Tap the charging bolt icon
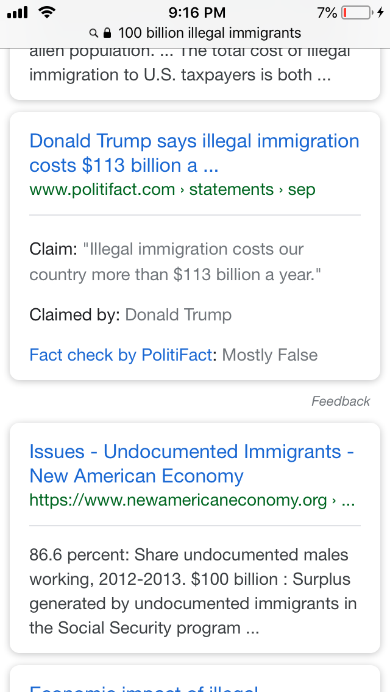Viewport: 390px width, 692px height. pos(381,12)
